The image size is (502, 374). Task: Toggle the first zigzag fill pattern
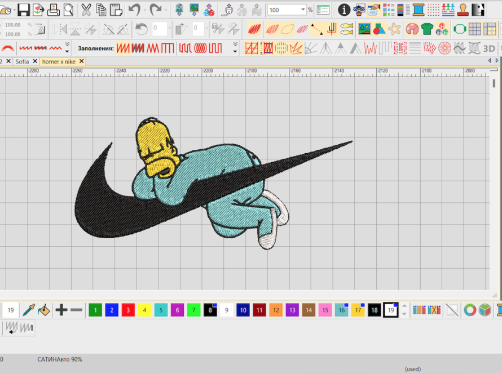pyautogui.click(x=122, y=48)
